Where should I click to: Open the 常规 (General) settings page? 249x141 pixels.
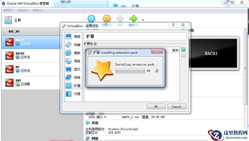[73, 37]
